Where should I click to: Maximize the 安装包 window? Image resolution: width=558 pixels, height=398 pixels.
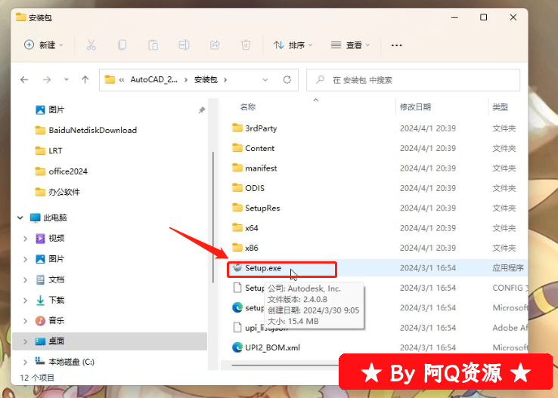[483, 17]
